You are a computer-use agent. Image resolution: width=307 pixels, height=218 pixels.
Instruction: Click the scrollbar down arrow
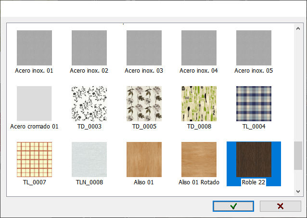coord(298,192)
